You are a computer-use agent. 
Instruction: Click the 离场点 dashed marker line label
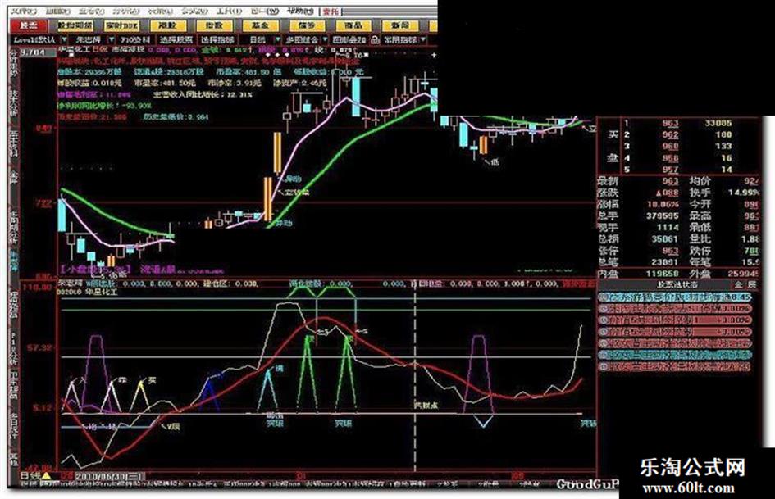click(427, 405)
